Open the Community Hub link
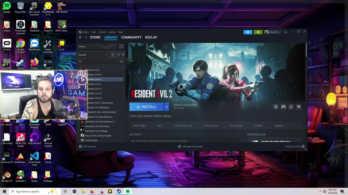The width and height of the screenshot is (348, 195). point(183,126)
